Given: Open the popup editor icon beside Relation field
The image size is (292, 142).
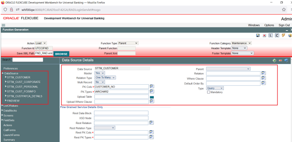Looking at the screenshot, I should 263,73.
